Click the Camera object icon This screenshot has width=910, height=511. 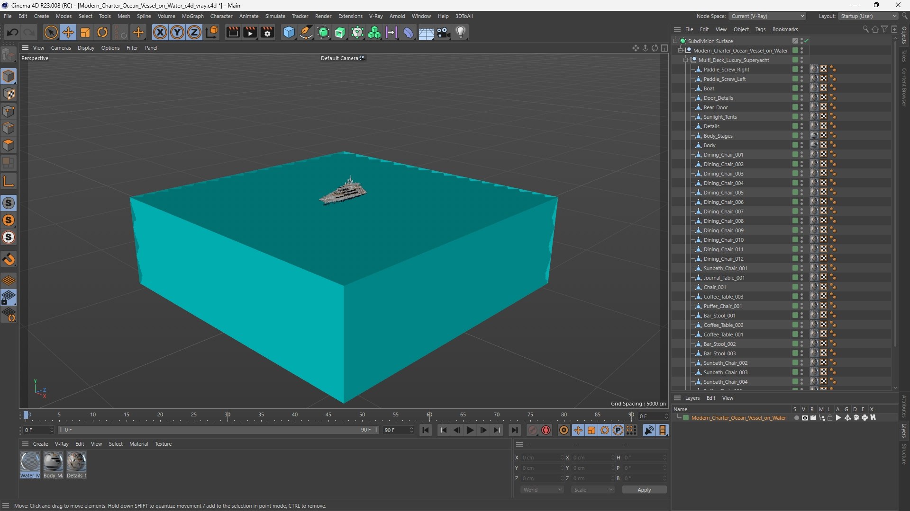443,32
